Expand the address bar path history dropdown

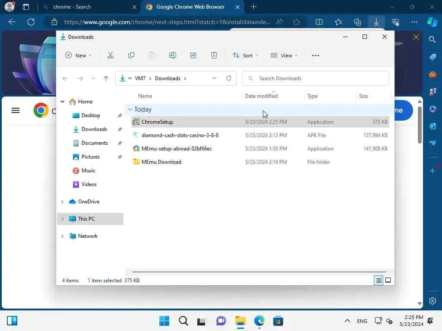pos(215,78)
